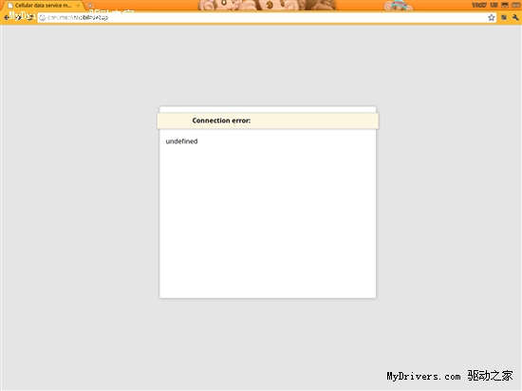Open a new tab with the plus button
Image resolution: width=522 pixels, height=391 pixels.
[x=90, y=6]
